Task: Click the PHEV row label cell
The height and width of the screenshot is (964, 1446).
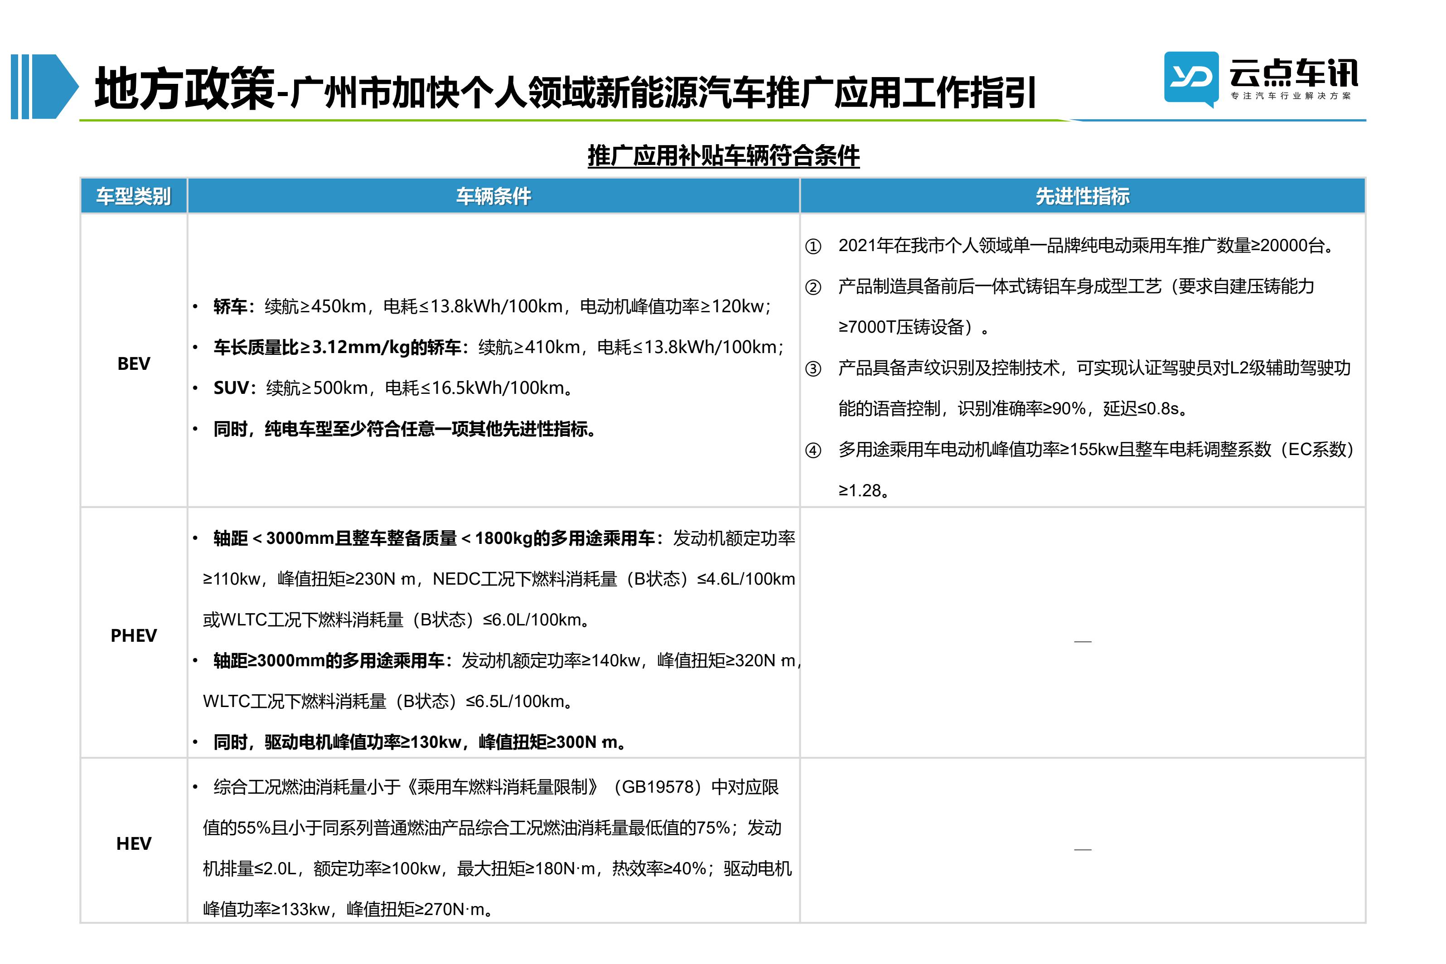Action: coord(133,635)
